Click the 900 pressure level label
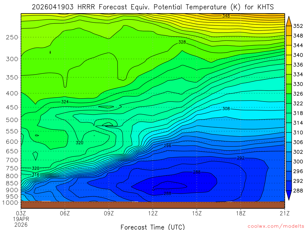The image size is (307, 230). point(12,190)
